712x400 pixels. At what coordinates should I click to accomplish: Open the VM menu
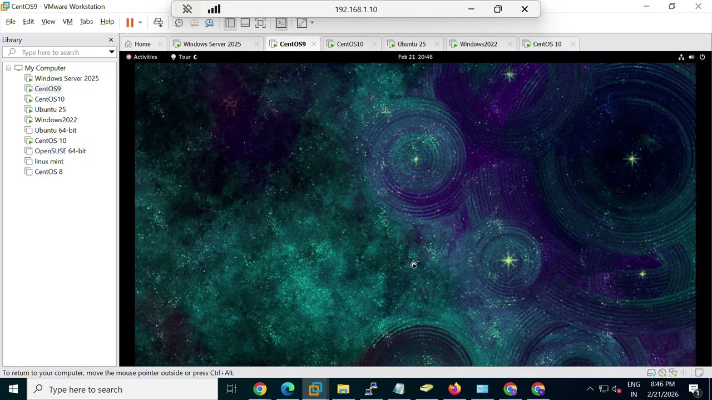point(67,22)
